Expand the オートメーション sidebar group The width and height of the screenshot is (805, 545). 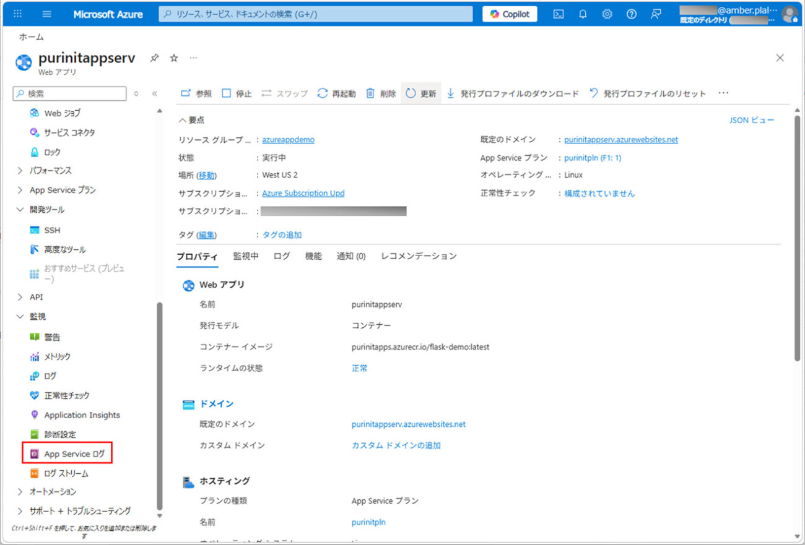click(x=20, y=492)
